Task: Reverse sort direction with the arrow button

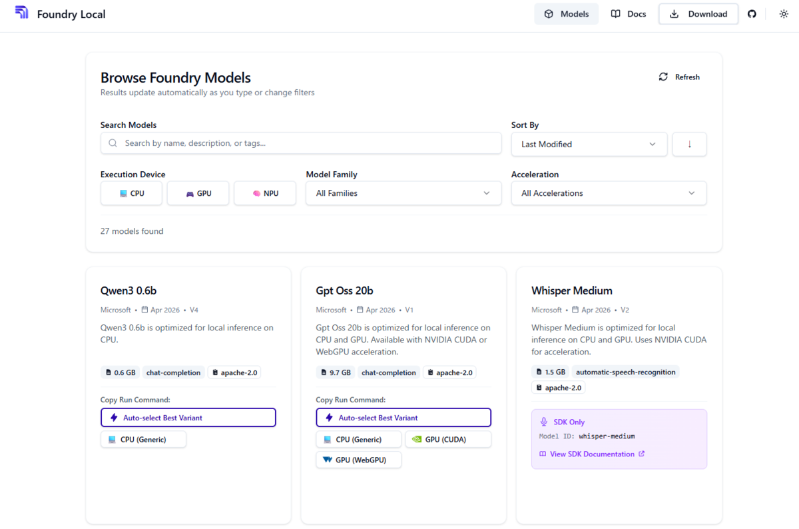Action: (689, 144)
